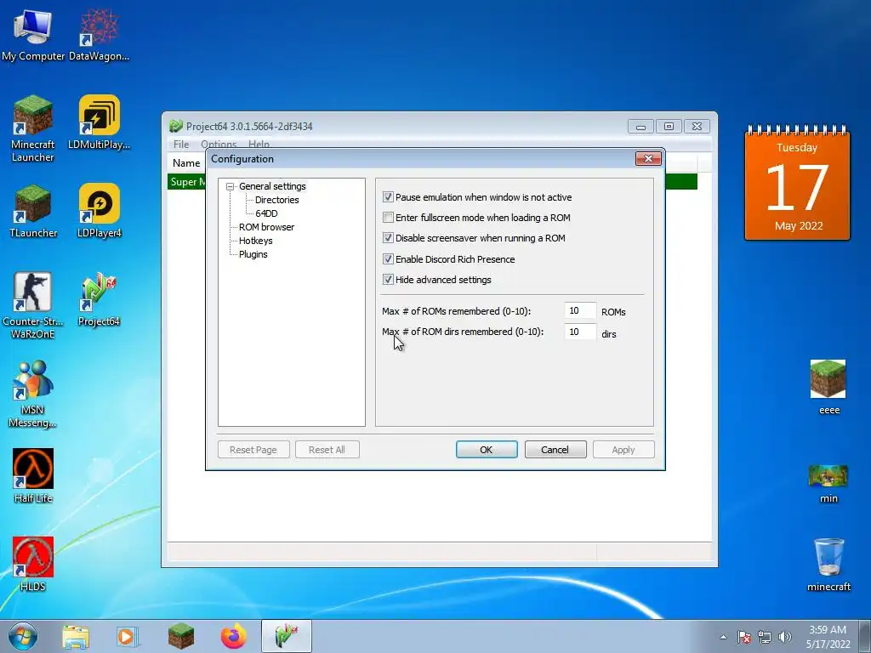Click the Show desktop button
The height and width of the screenshot is (653, 871).
coord(866,637)
